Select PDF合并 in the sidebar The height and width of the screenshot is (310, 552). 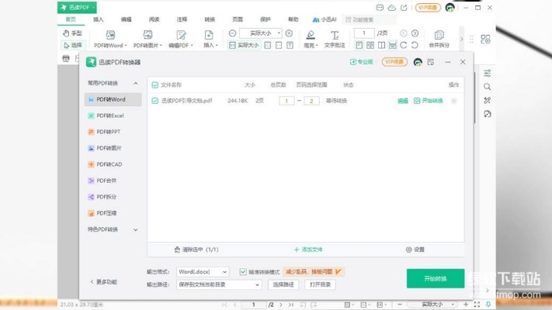pyautogui.click(x=113, y=181)
